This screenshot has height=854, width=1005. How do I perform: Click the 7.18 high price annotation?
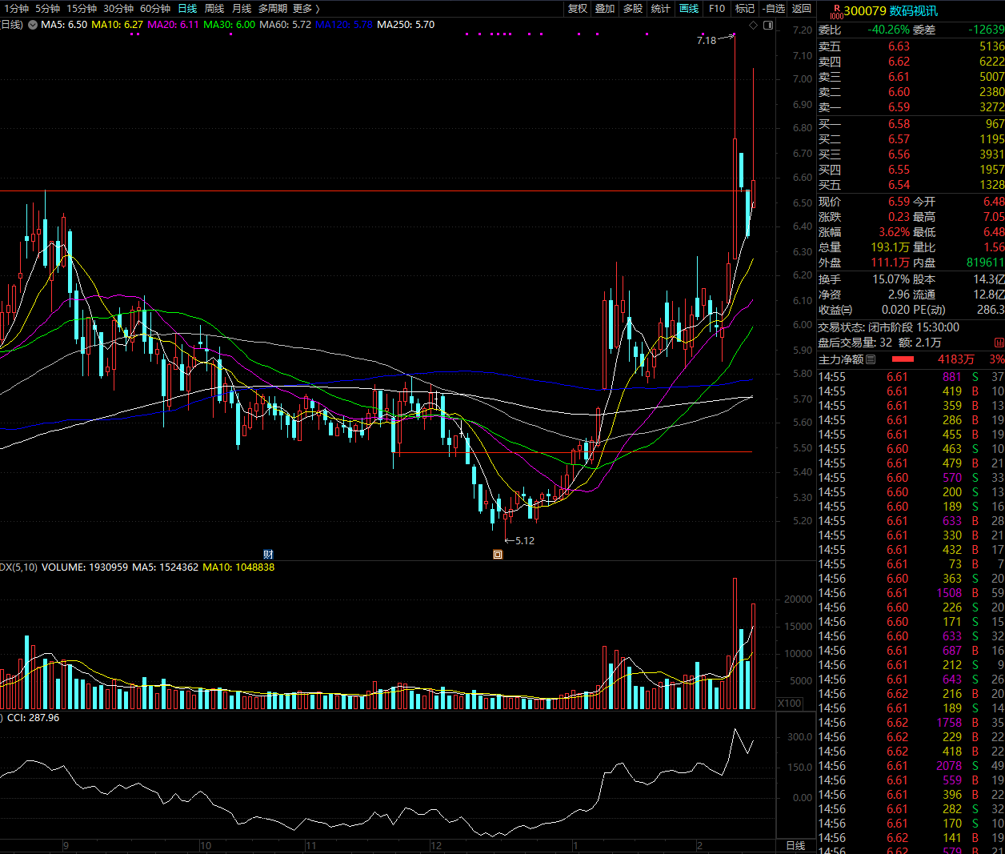tap(707, 41)
